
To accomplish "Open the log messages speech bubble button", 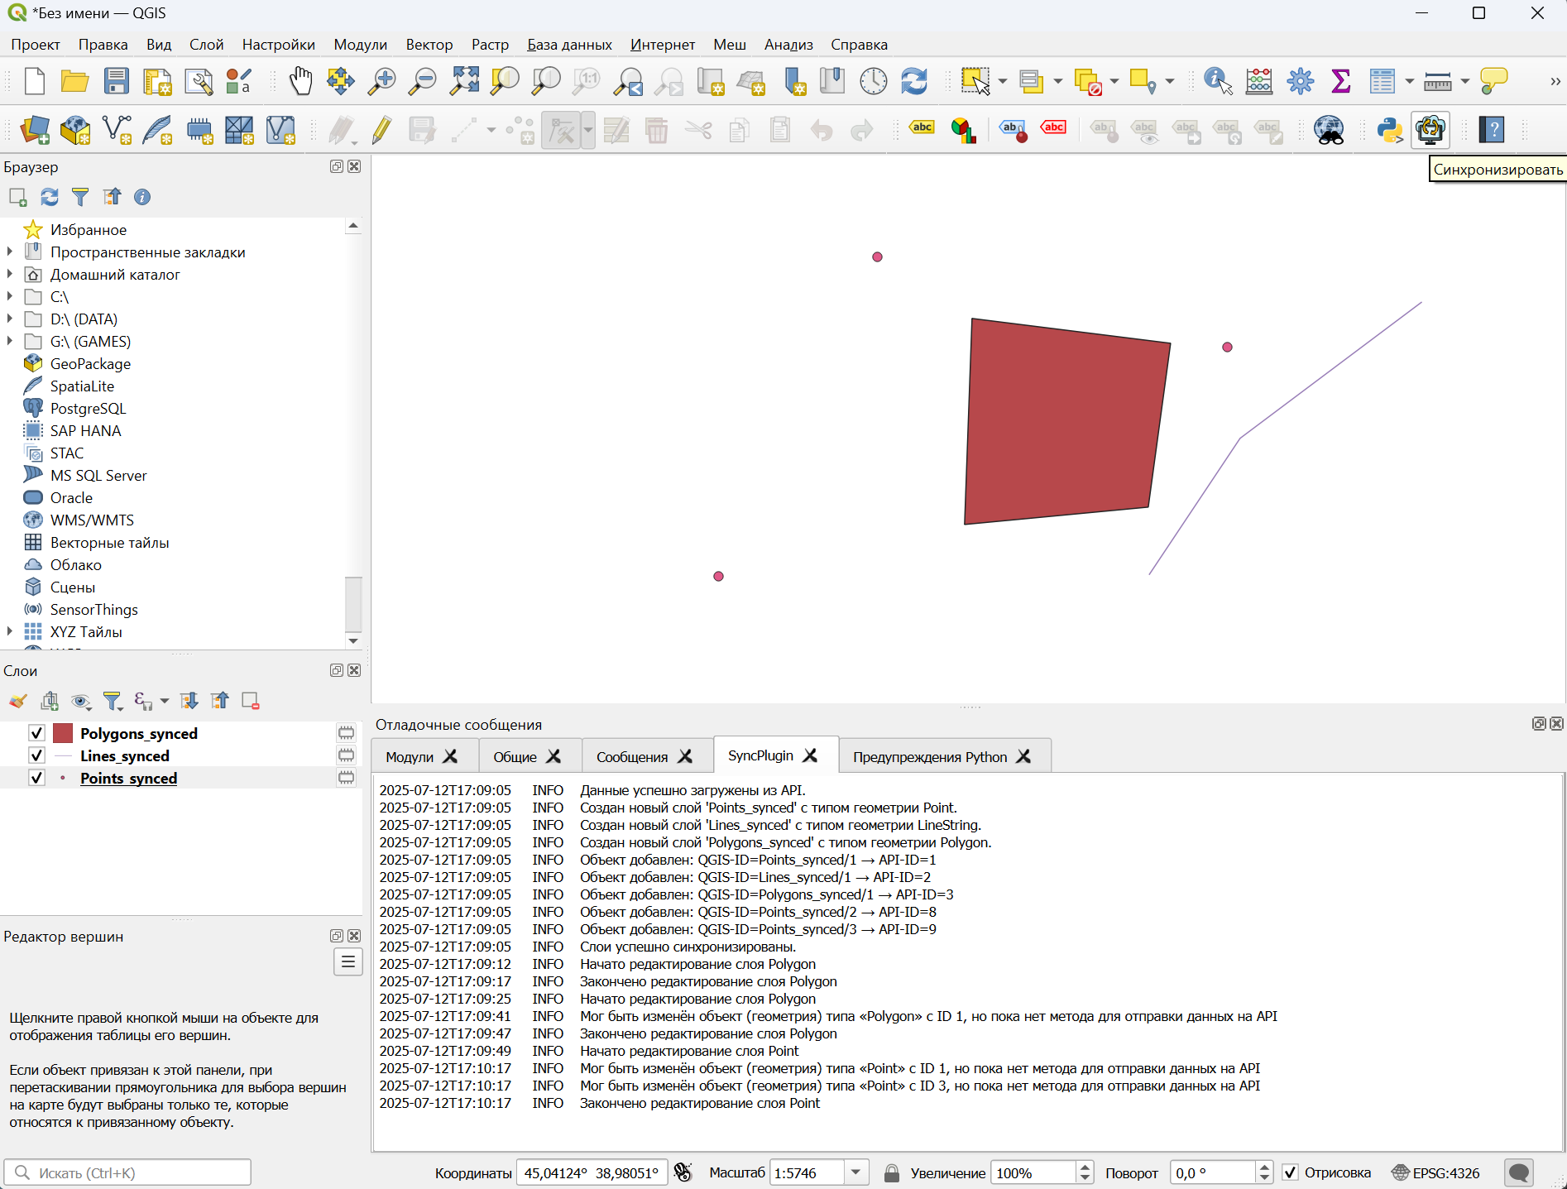I will pyautogui.click(x=1519, y=1172).
